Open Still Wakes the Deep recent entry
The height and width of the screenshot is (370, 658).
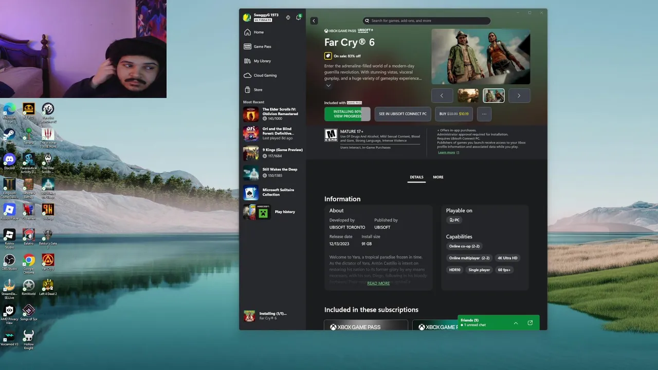tap(272, 173)
